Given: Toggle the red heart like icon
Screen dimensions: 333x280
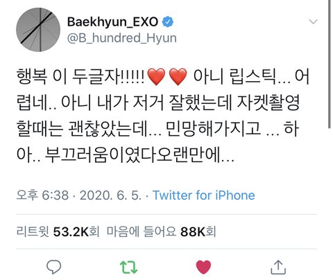Looking at the screenshot, I should tap(203, 267).
